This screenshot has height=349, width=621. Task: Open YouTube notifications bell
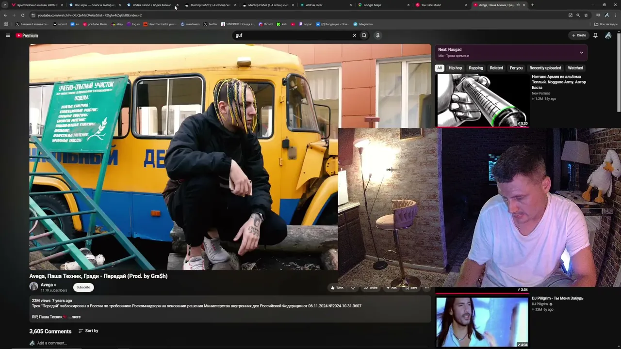click(595, 35)
